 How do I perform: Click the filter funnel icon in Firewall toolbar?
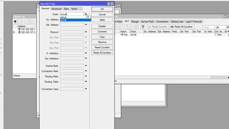143,27
